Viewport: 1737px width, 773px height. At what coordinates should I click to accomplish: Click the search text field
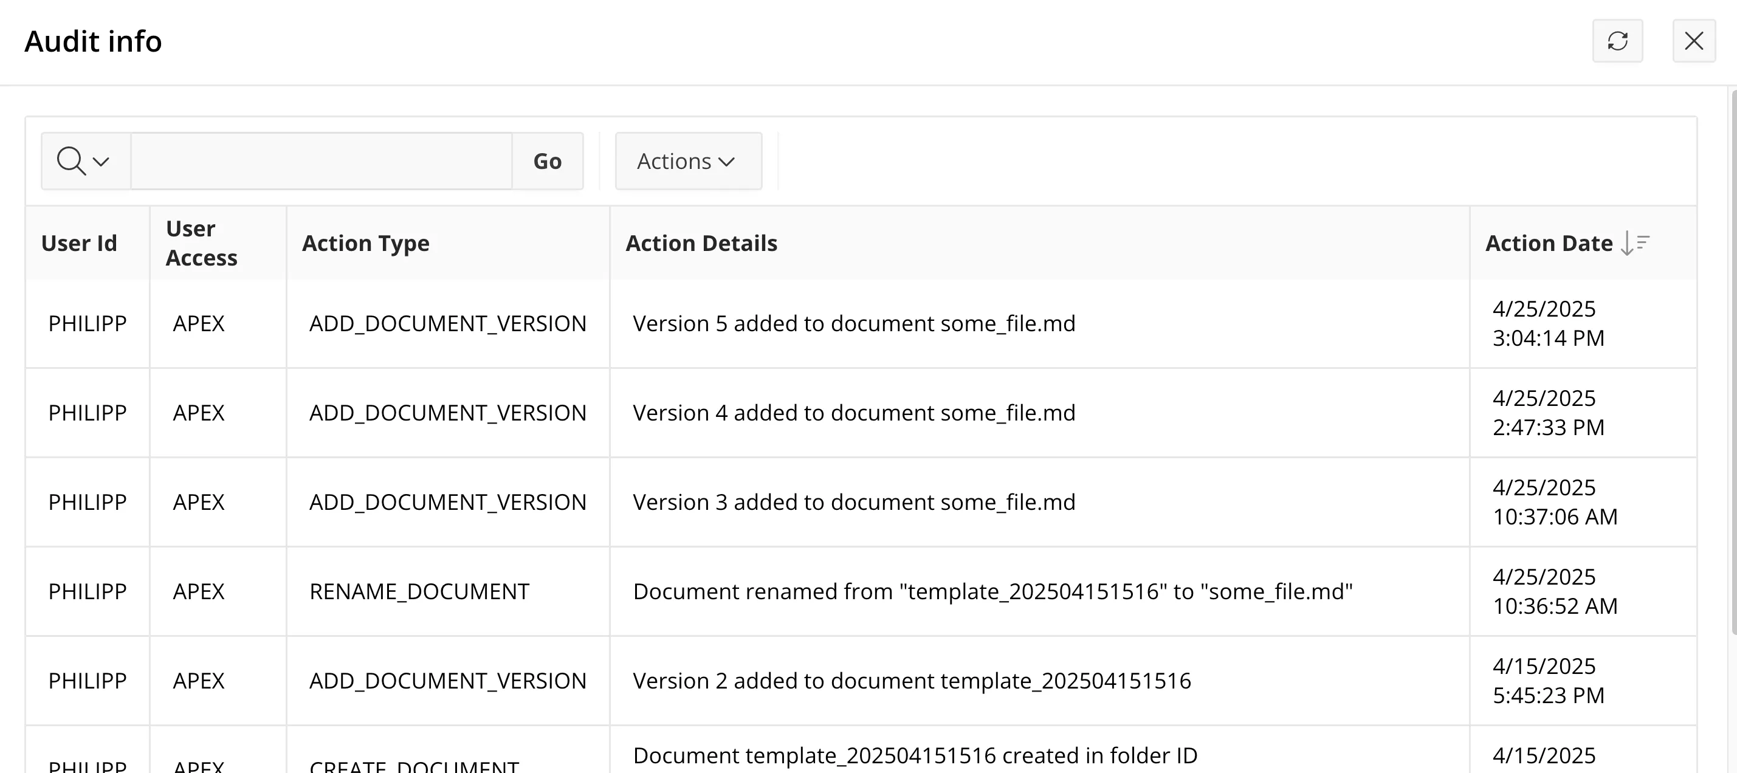[321, 161]
